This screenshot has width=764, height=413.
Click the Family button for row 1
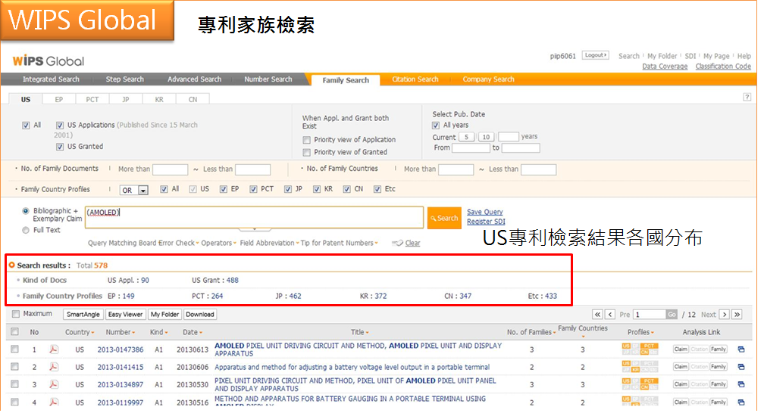[719, 349]
